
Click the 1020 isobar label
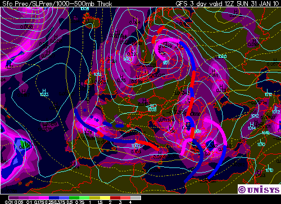coord(222,56)
